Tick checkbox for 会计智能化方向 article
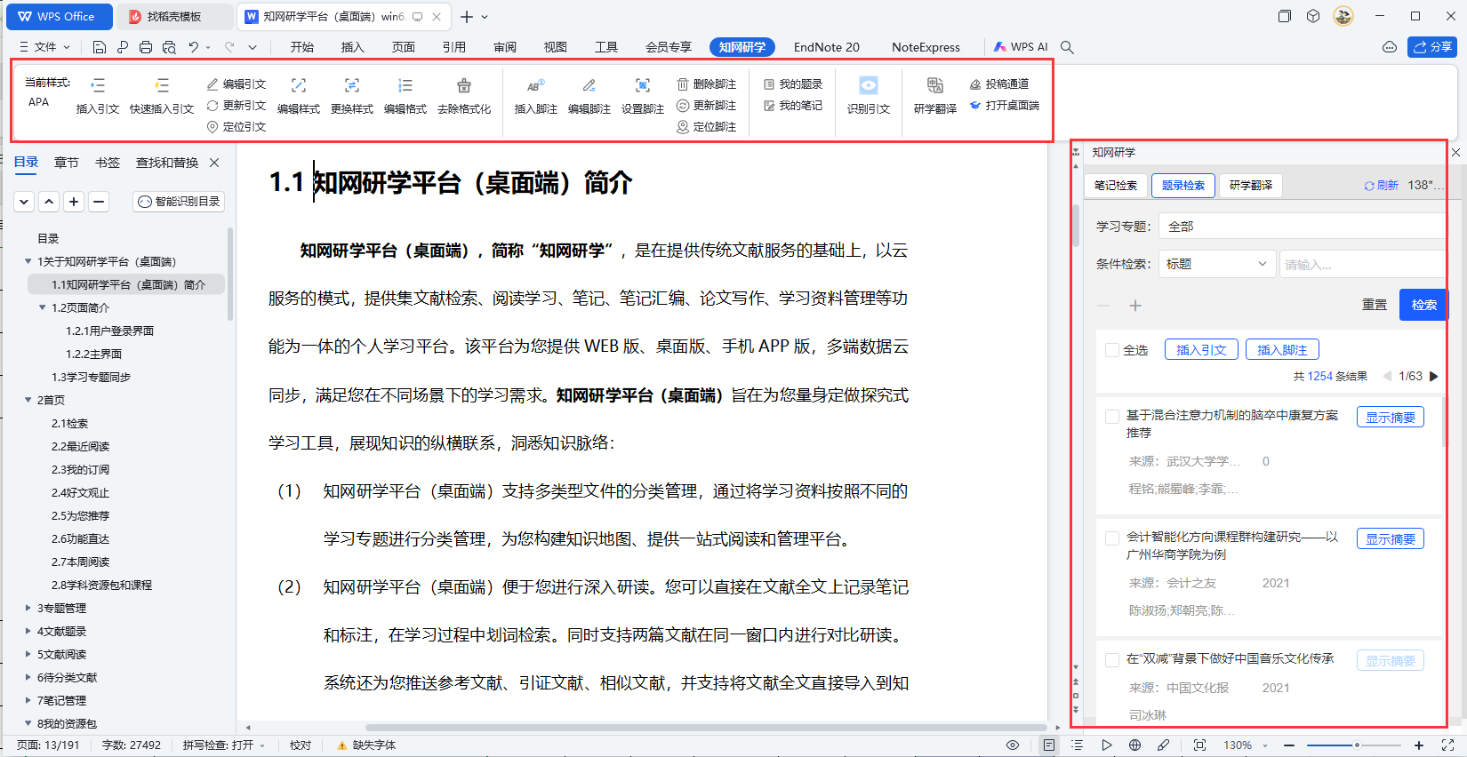The height and width of the screenshot is (757, 1467). (x=1111, y=538)
